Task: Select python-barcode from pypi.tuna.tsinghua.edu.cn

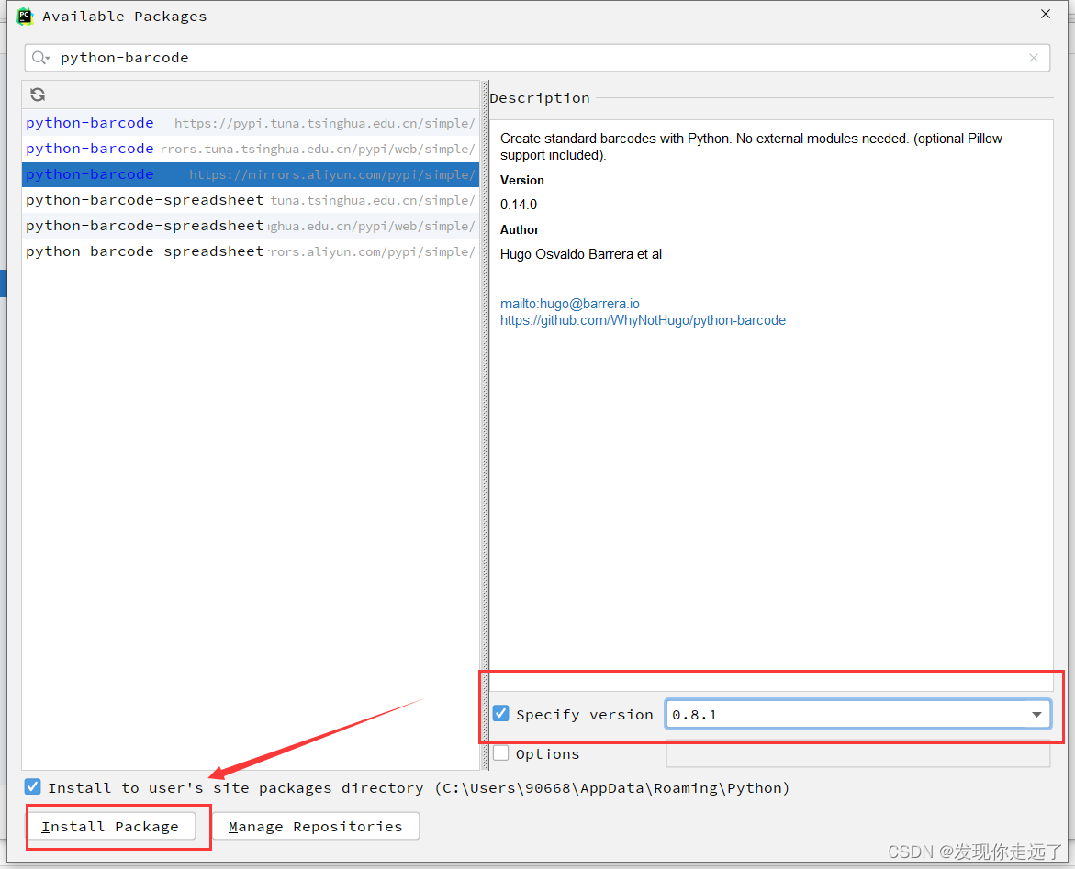Action: (x=248, y=123)
